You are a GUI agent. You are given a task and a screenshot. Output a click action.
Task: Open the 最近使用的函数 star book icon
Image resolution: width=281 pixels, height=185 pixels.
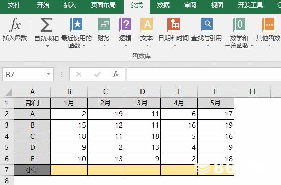click(x=76, y=25)
